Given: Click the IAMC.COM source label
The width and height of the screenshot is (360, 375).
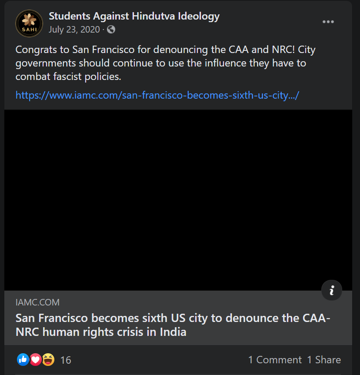Looking at the screenshot, I should click(x=37, y=302).
